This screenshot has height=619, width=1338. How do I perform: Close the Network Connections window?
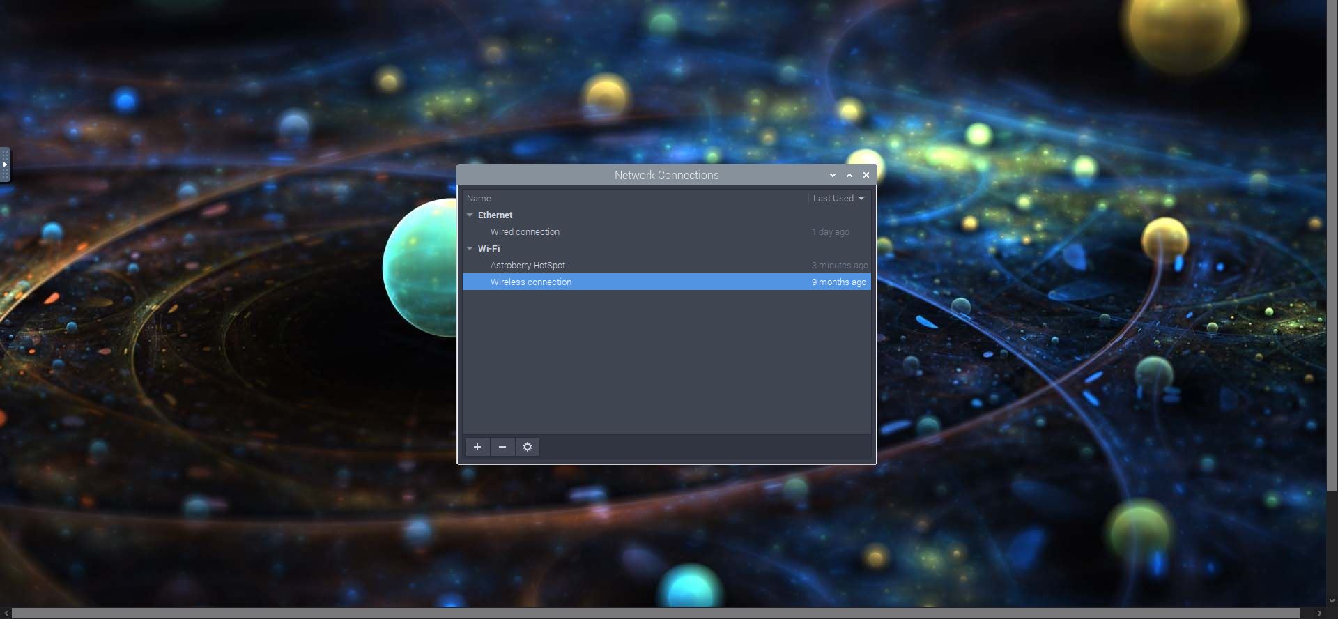click(866, 175)
